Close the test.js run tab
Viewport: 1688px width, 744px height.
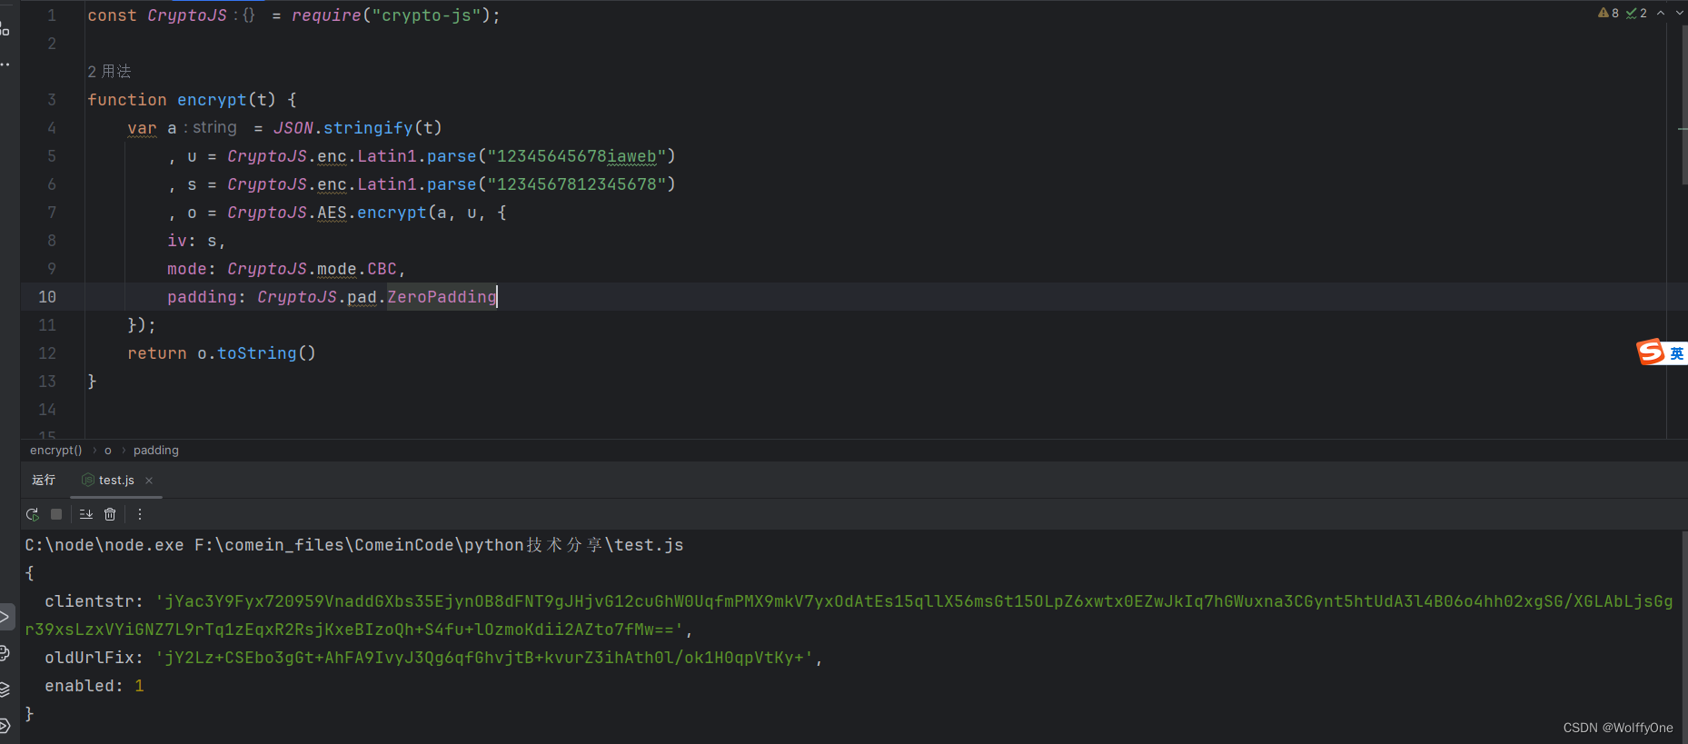click(x=149, y=481)
